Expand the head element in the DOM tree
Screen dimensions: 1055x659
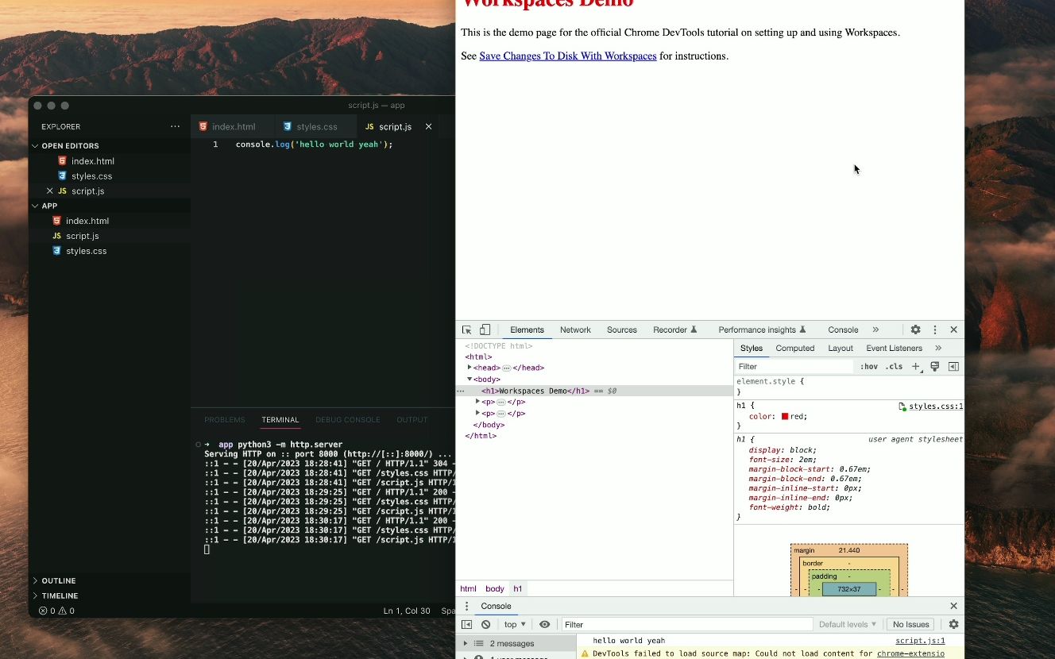click(470, 367)
